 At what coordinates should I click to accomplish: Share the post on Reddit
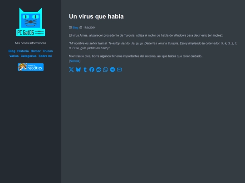[x=99, y=70]
